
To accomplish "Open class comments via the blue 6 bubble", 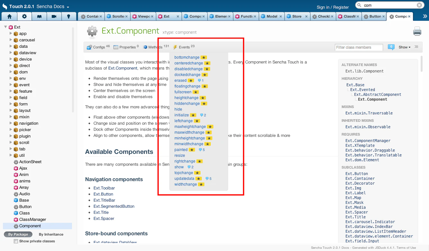I will pos(391,47).
